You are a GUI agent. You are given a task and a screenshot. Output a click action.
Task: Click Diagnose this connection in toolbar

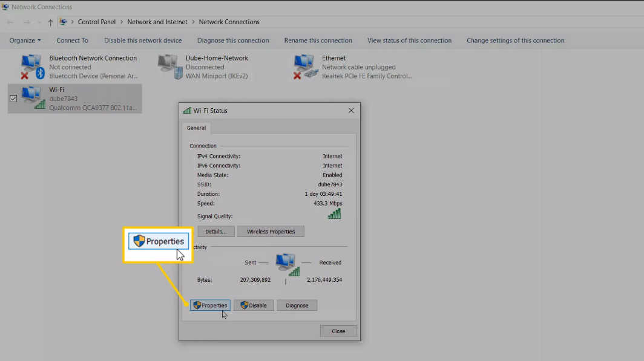[233, 41]
